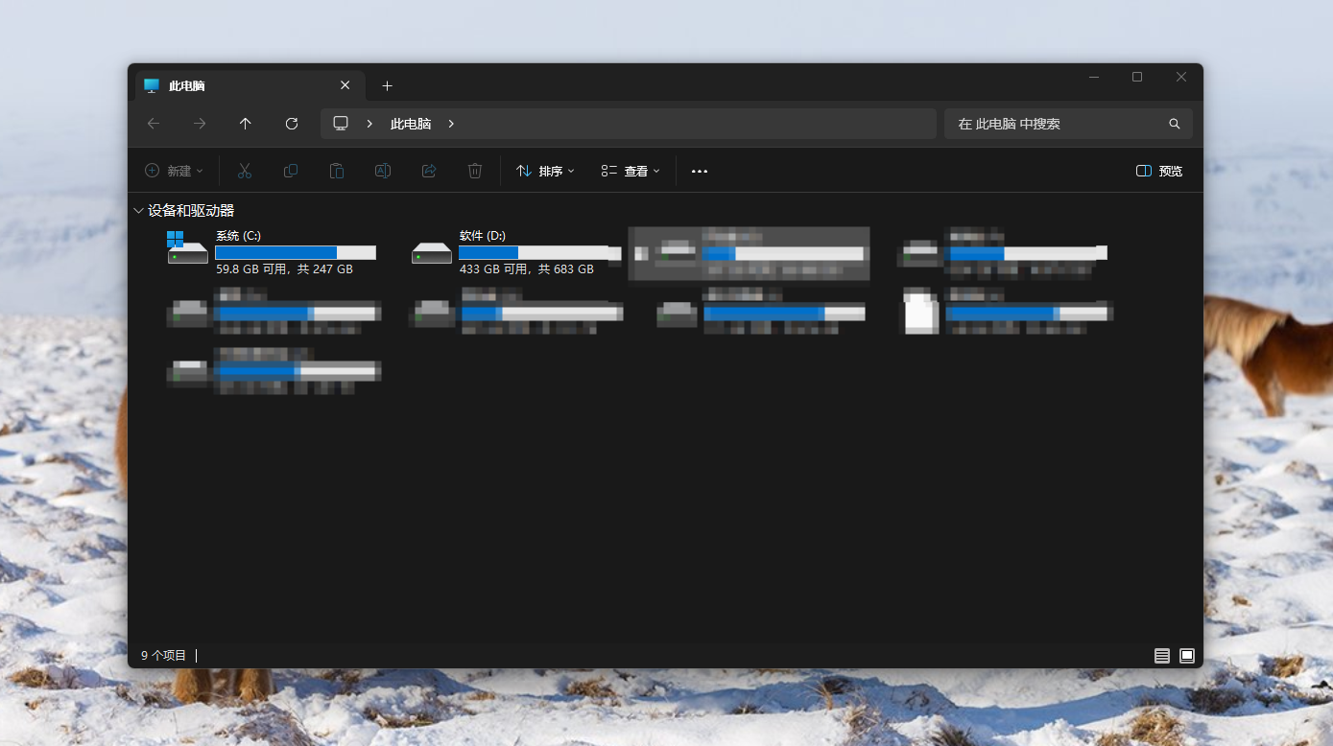This screenshot has height=746, width=1333.
Task: Open the 排序 sort dropdown
Action: (545, 171)
